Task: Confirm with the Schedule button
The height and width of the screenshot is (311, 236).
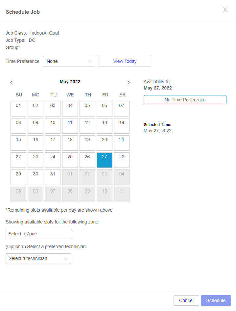Action: tap(216, 300)
